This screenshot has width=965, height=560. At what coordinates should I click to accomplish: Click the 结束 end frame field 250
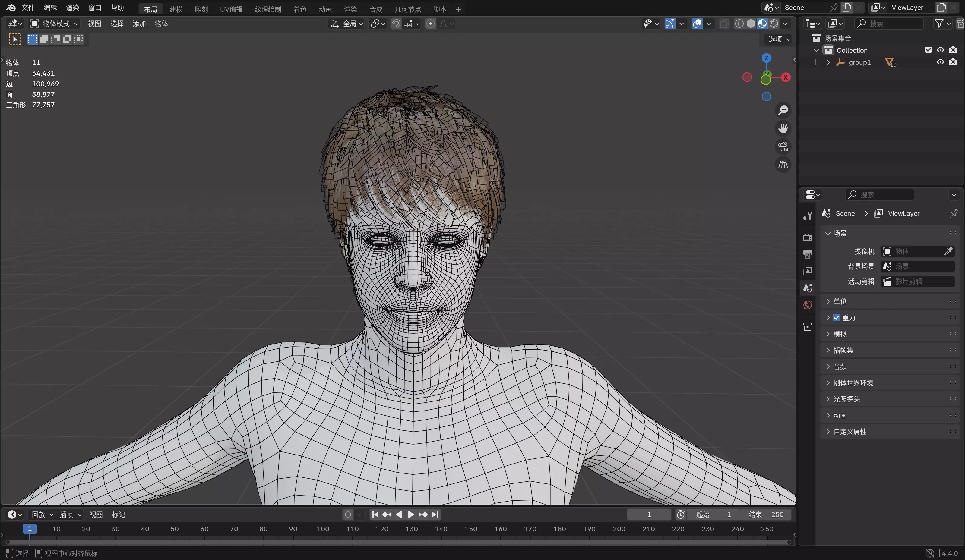click(x=766, y=514)
